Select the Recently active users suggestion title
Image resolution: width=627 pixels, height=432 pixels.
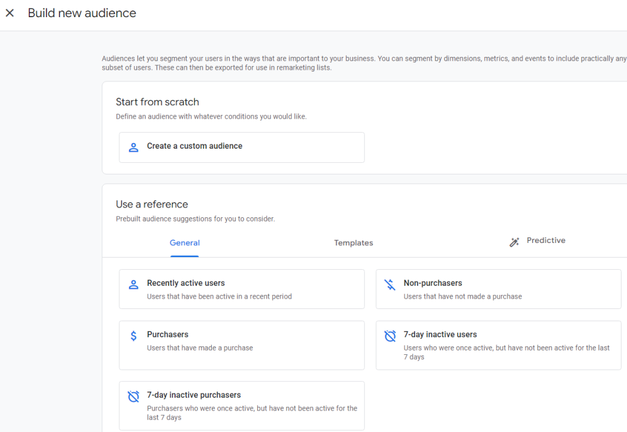pyautogui.click(x=186, y=283)
